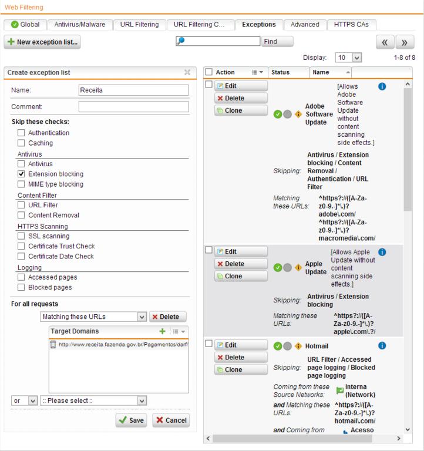Click grey status circle of Apple Update
424x451 pixels.
coord(287,268)
